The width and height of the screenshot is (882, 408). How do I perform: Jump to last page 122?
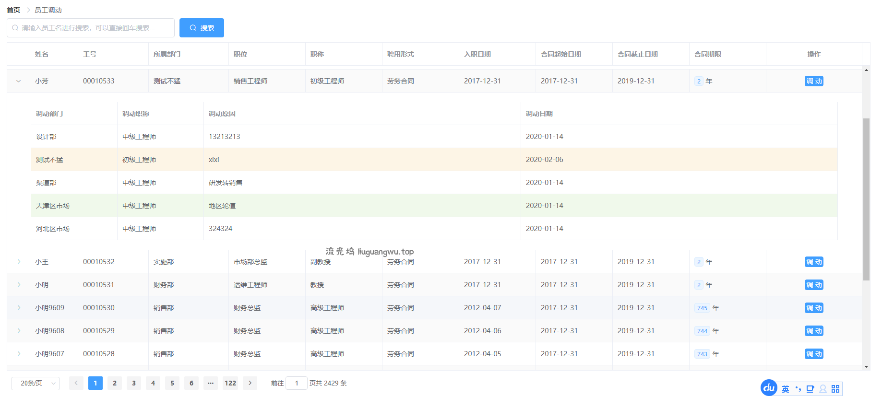point(230,383)
